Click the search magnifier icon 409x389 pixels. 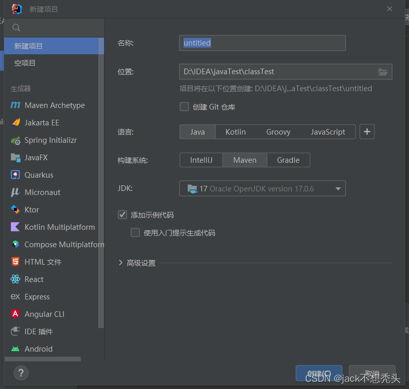click(16, 28)
